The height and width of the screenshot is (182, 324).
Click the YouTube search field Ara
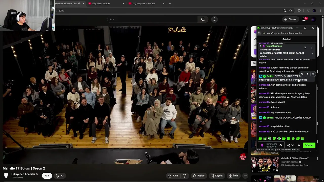point(152,19)
